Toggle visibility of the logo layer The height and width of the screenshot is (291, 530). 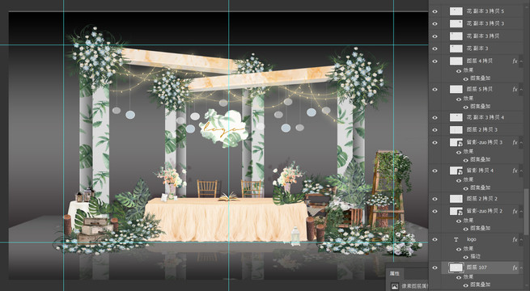pos(435,239)
